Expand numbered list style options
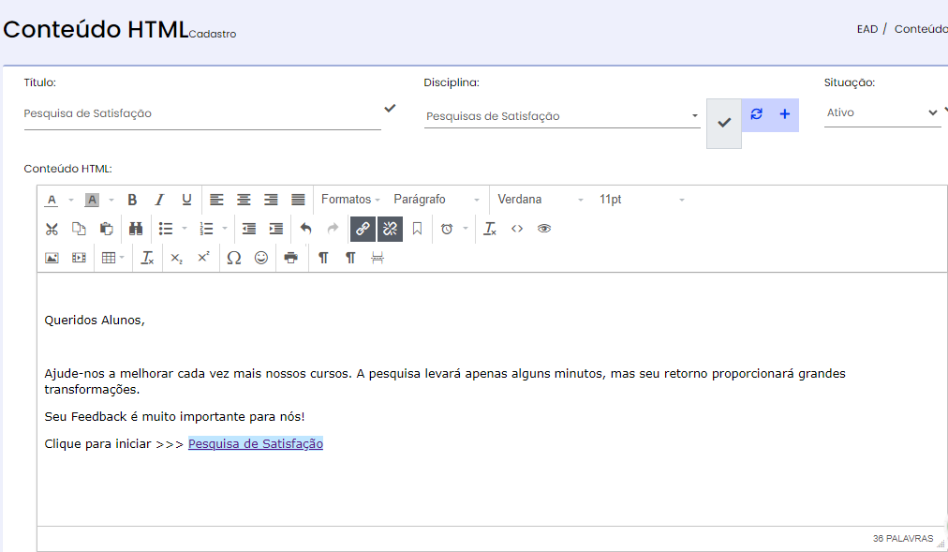 click(x=225, y=229)
